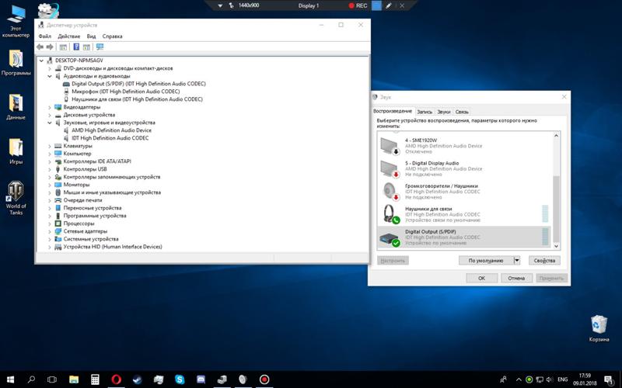Open the Корзина recycle bin icon
The width and height of the screenshot is (622, 388).
tap(599, 328)
